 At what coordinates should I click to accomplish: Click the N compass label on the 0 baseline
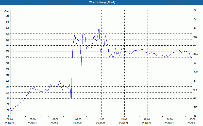point(195,116)
